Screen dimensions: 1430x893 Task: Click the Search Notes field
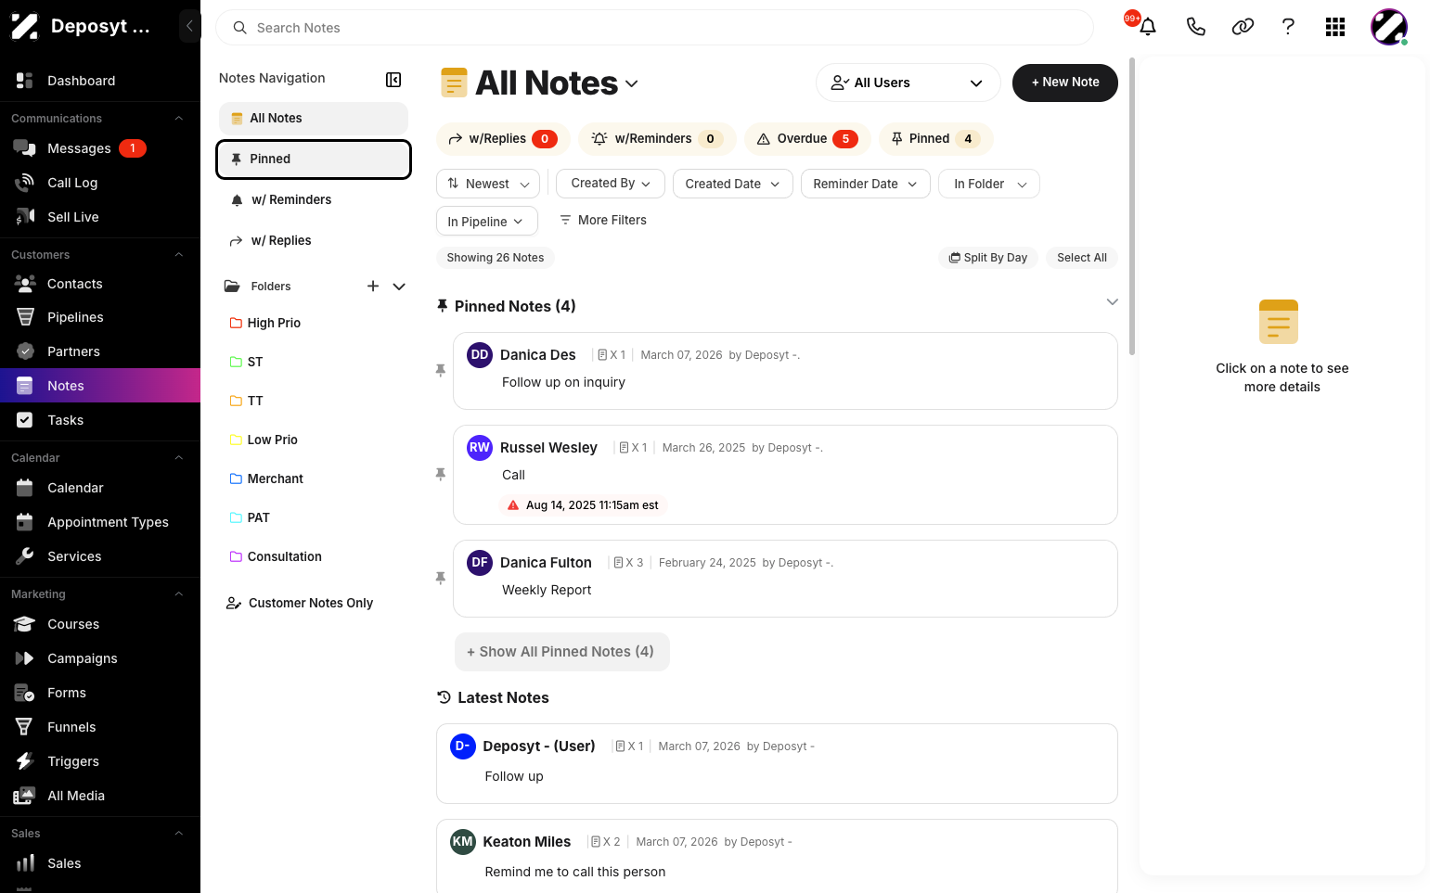pos(654,28)
